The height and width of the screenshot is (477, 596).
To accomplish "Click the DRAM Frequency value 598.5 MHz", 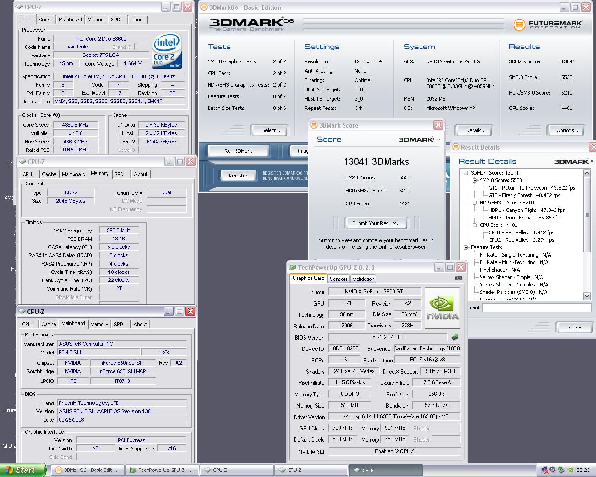I will 119,230.
